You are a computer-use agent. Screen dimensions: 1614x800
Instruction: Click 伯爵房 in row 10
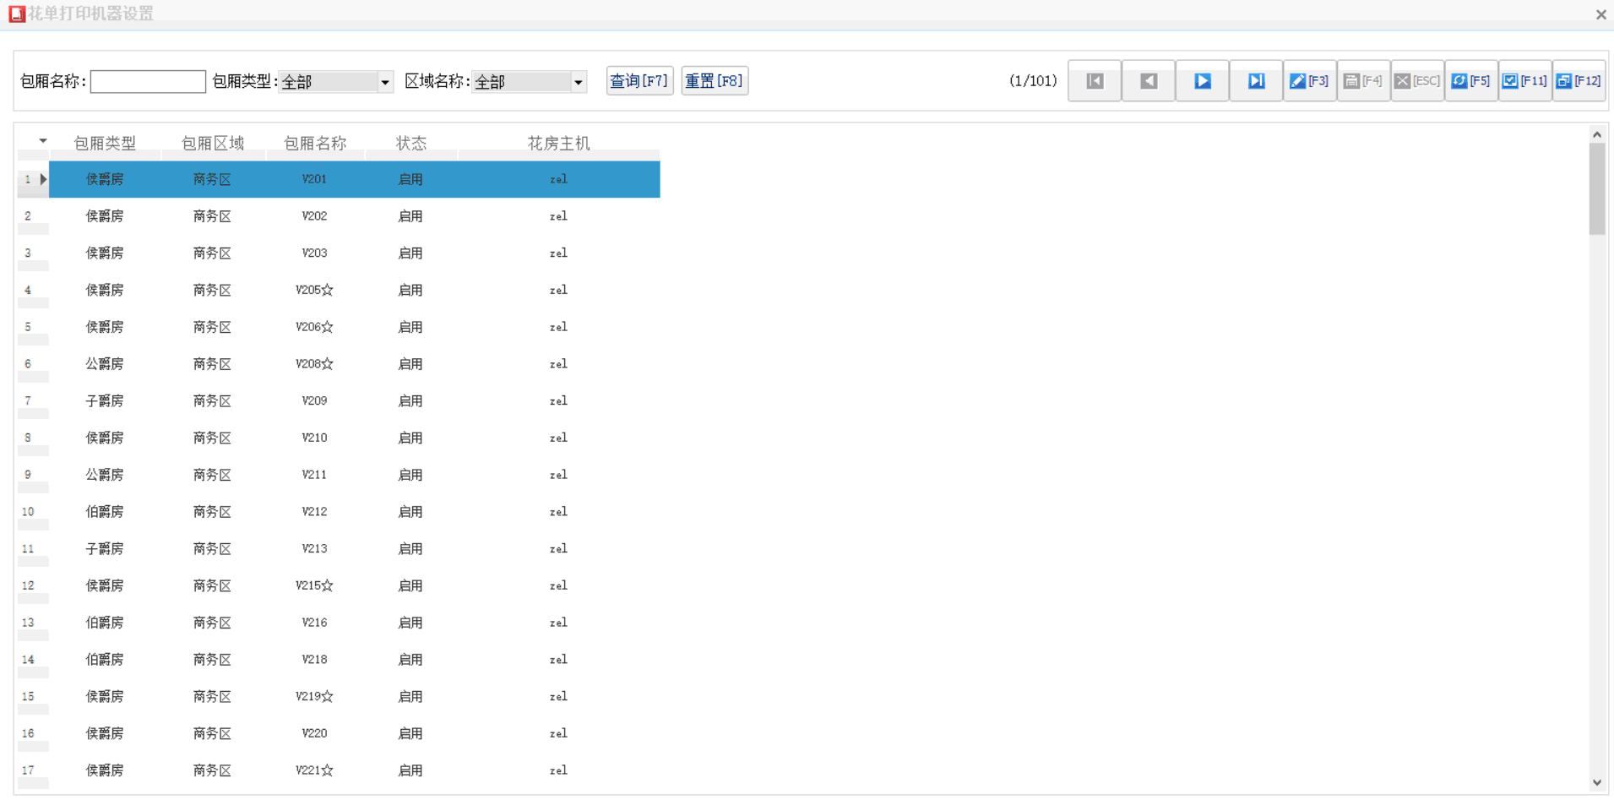click(x=105, y=512)
